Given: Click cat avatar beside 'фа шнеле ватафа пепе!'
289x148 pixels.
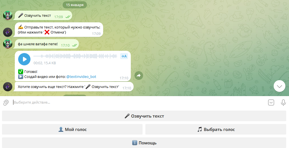Looking at the screenshot, I should (8, 44).
